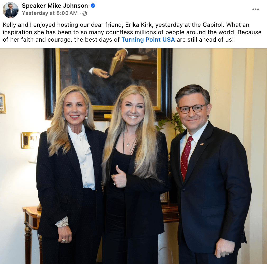Follow the Turning Point USA link

pos(148,39)
